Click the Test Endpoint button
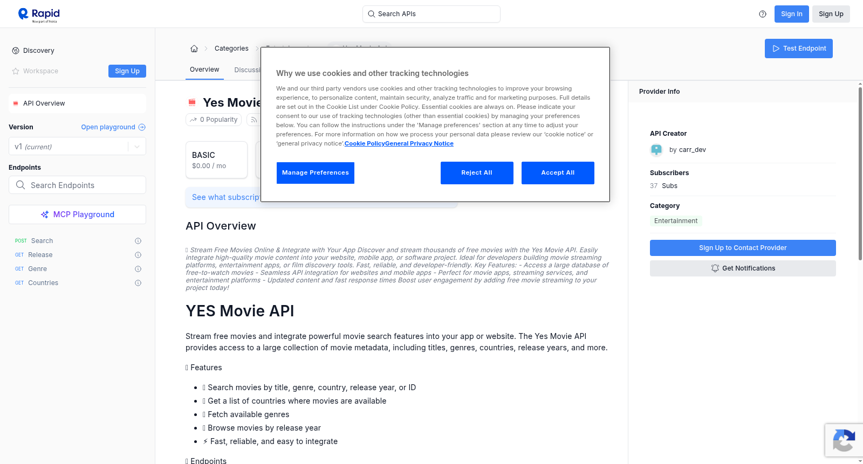Viewport: 863px width, 464px height. (799, 49)
